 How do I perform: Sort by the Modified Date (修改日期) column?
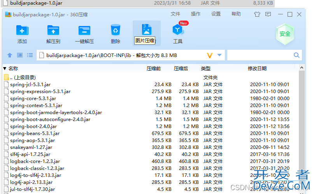coord(257,69)
